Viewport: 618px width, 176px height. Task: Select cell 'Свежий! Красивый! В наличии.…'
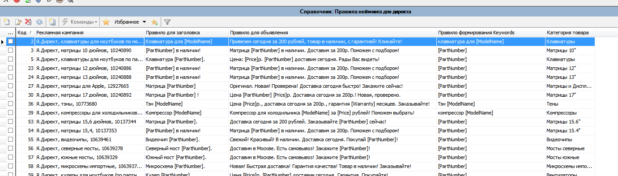tap(332, 139)
